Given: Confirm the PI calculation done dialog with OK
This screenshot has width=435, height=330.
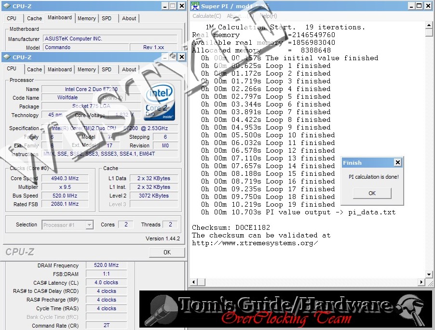Looking at the screenshot, I should [372, 193].
